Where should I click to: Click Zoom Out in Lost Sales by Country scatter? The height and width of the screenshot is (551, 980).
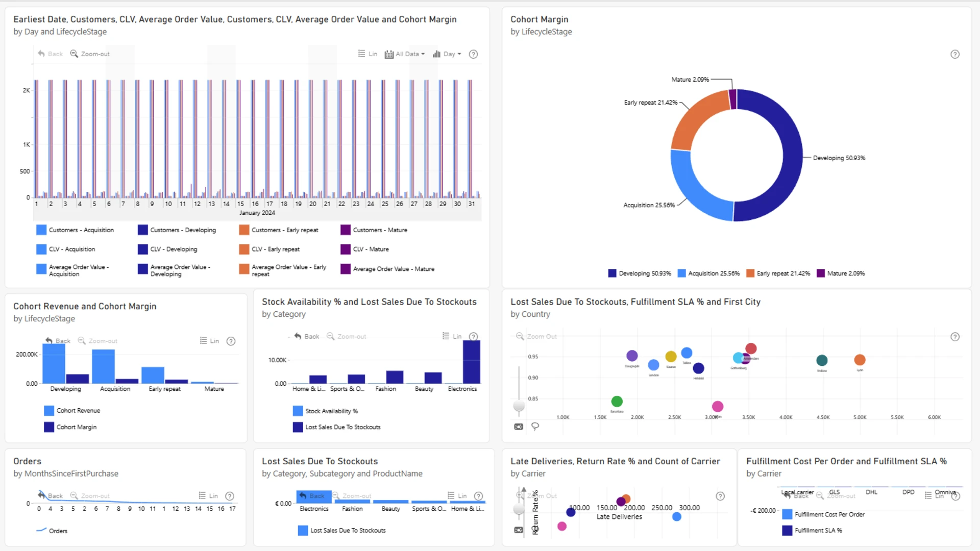pyautogui.click(x=536, y=336)
